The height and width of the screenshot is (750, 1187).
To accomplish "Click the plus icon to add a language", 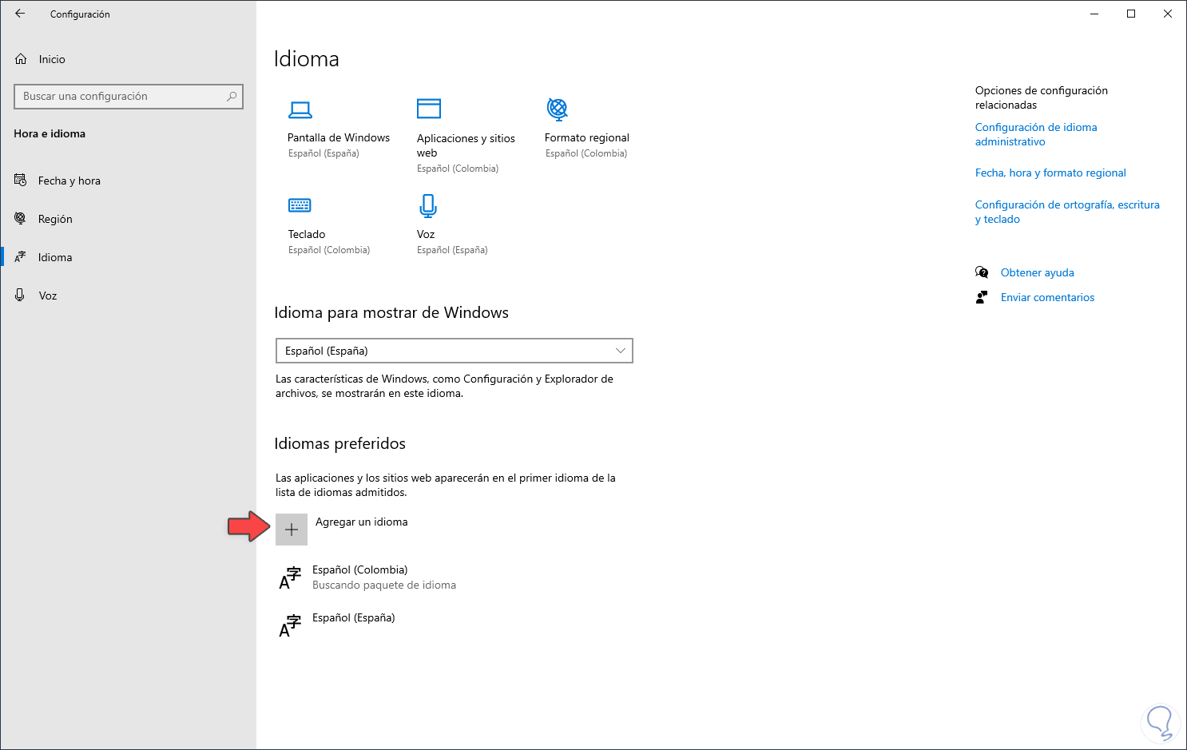I will pos(292,530).
